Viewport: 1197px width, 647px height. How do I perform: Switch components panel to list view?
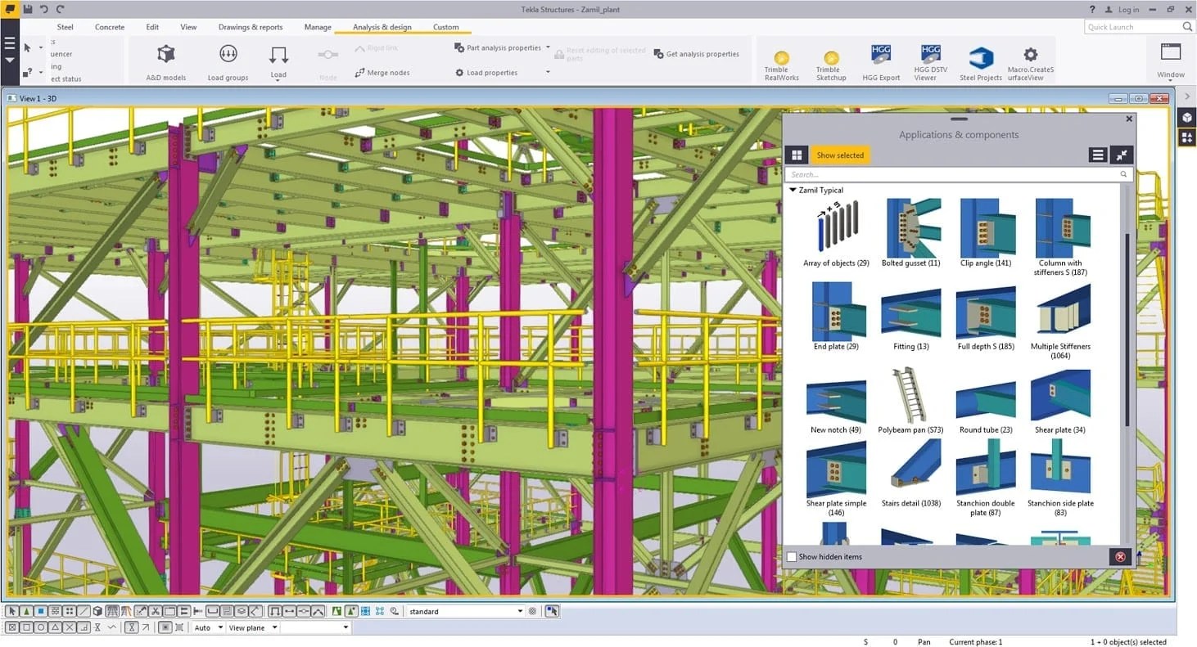1097,155
